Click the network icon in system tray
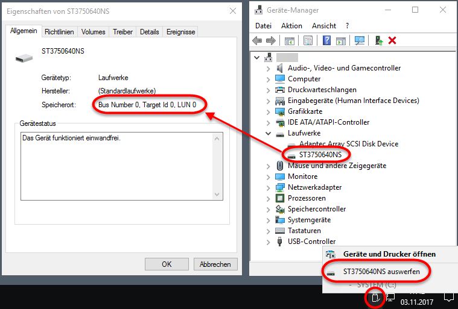Screen dimensions: 458x309 point(390,296)
